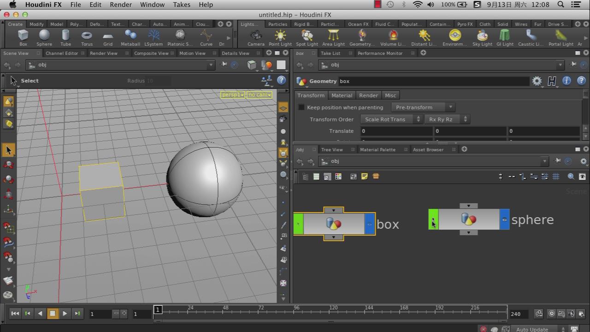Switch to the Misc parameter tab
Screen dimensions: 590x332
click(390, 95)
